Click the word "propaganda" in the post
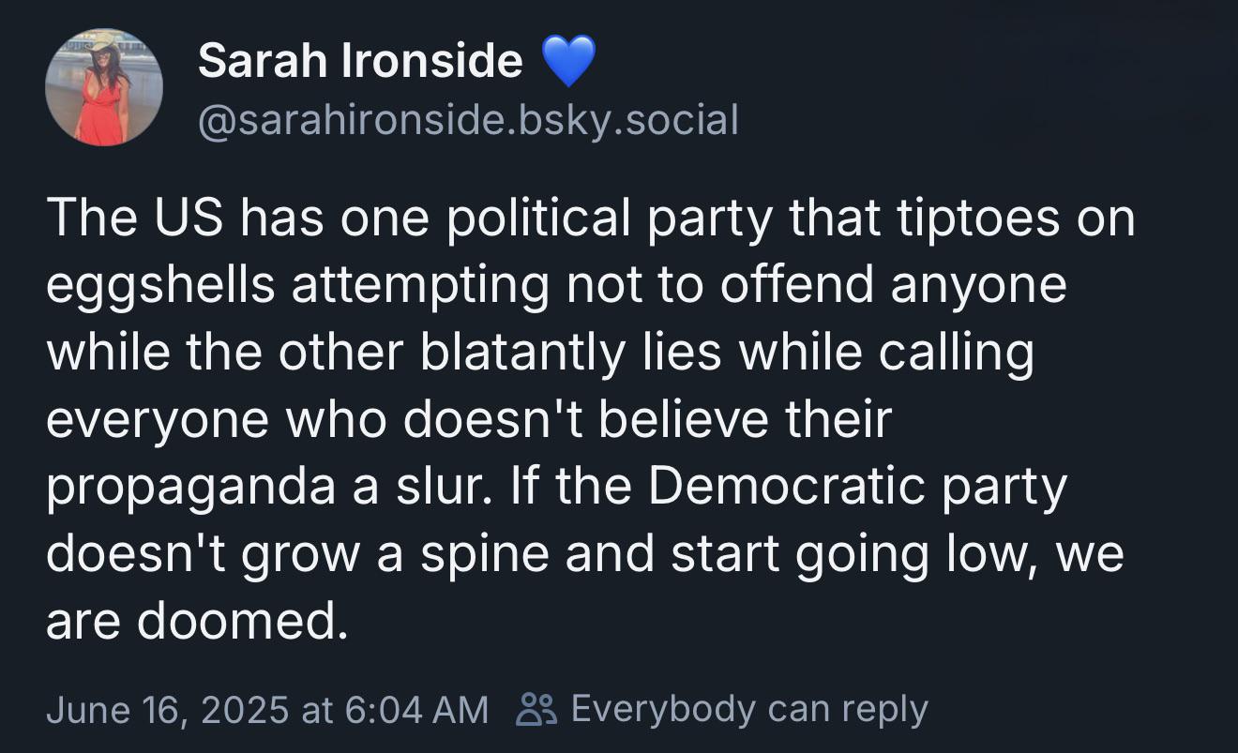The image size is (1238, 753). pyautogui.click(x=192, y=489)
